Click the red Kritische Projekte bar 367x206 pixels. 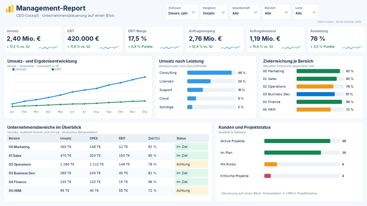pyautogui.click(x=267, y=176)
